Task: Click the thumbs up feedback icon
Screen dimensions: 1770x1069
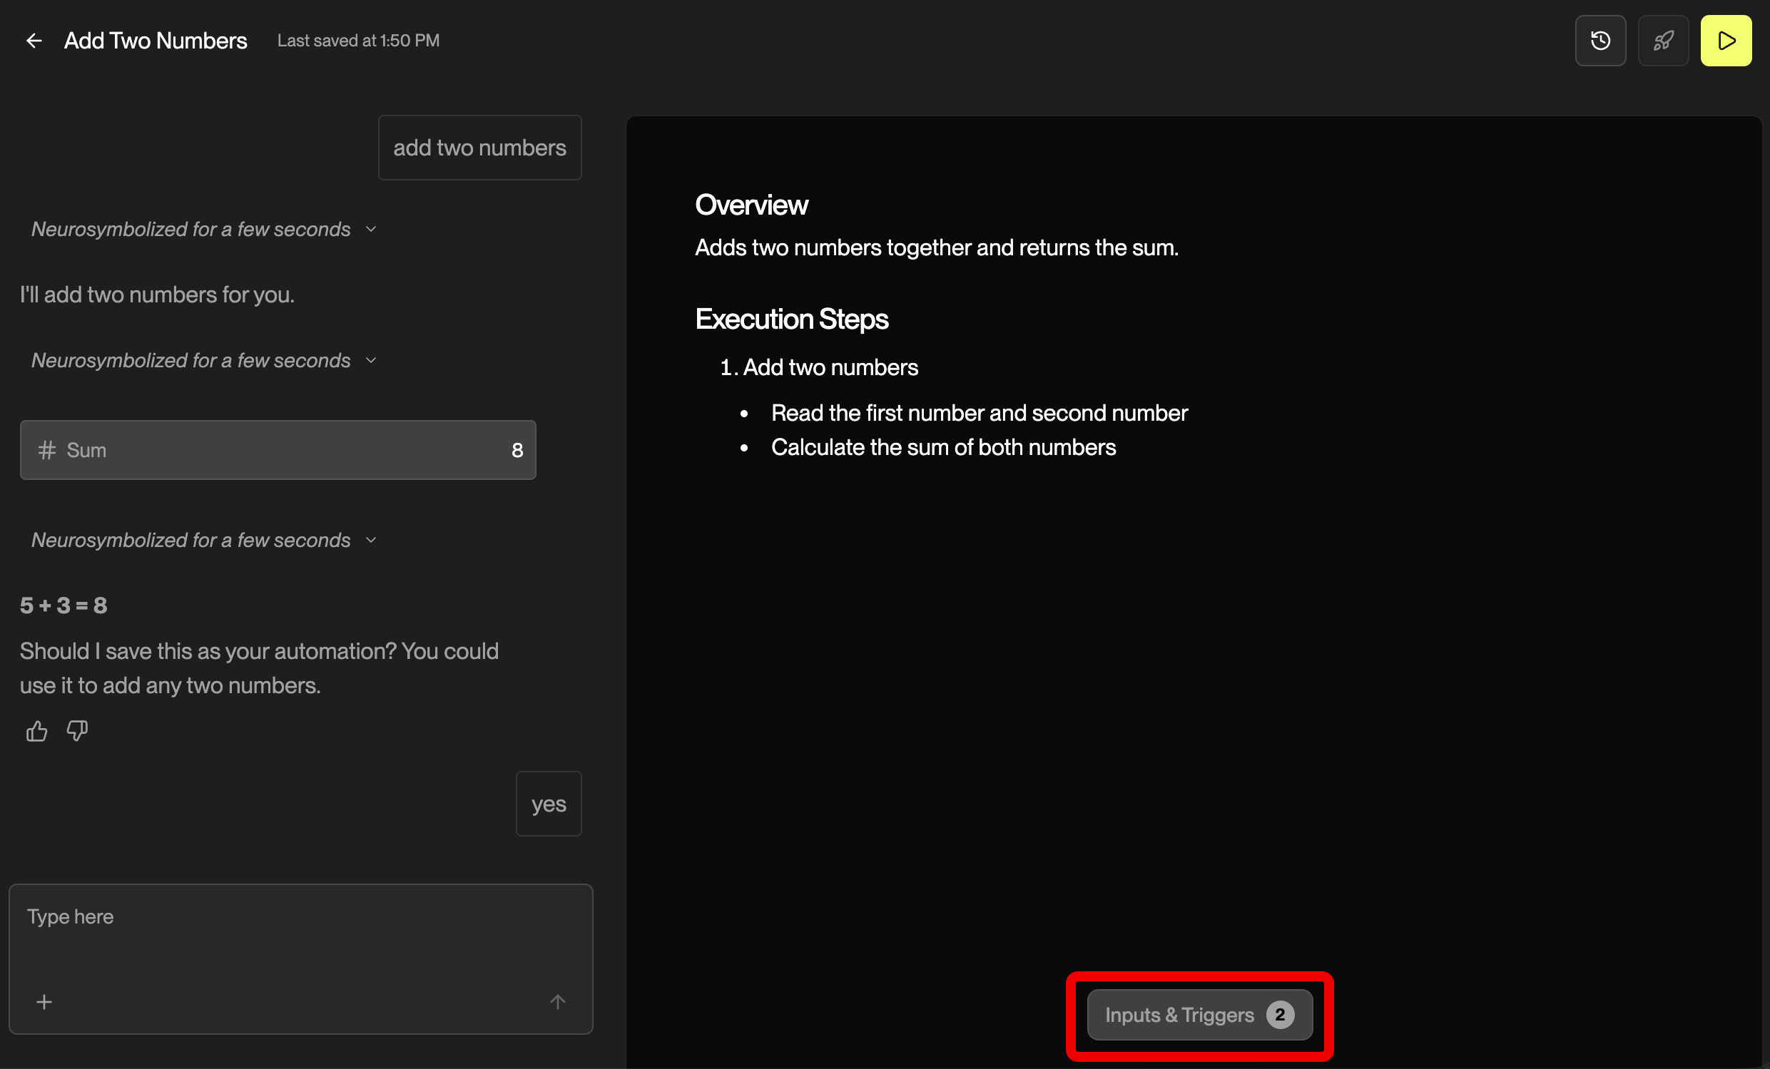Action: 36,731
